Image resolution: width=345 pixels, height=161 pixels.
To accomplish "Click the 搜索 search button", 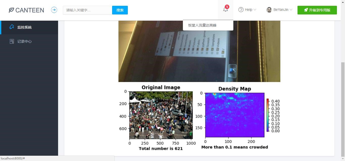I will (x=120, y=10).
